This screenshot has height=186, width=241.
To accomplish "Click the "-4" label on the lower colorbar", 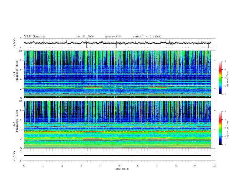I will pyautogui.click(x=225, y=120).
